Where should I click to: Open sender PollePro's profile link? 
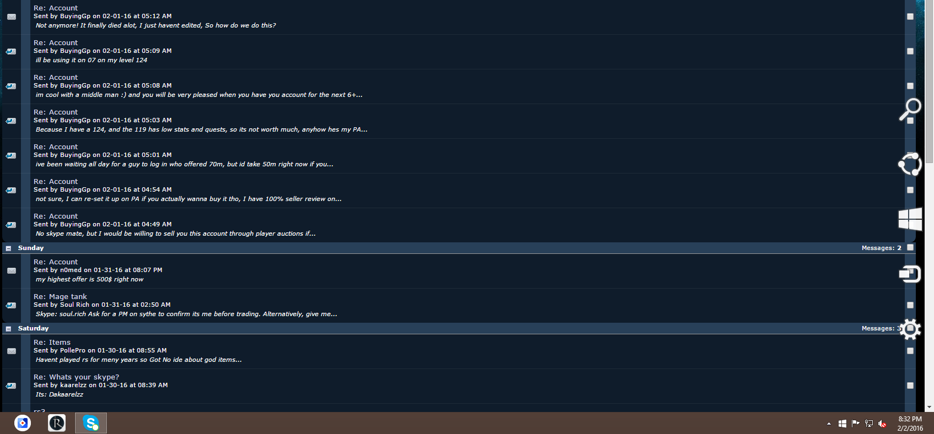coord(73,350)
